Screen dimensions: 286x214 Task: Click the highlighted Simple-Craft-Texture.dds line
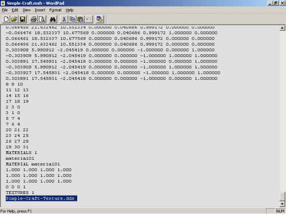pyautogui.click(x=41, y=198)
